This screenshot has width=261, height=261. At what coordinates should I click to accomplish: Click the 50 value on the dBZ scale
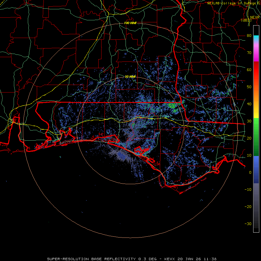[249, 87]
